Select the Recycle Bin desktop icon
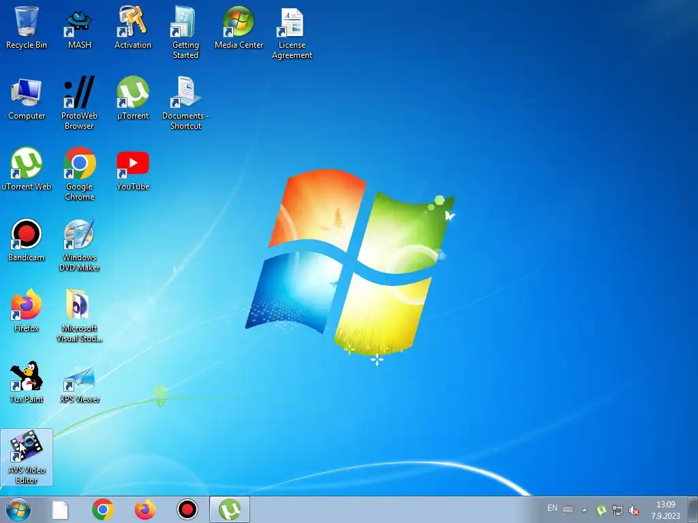Screen dimensions: 698x523 coord(27,27)
